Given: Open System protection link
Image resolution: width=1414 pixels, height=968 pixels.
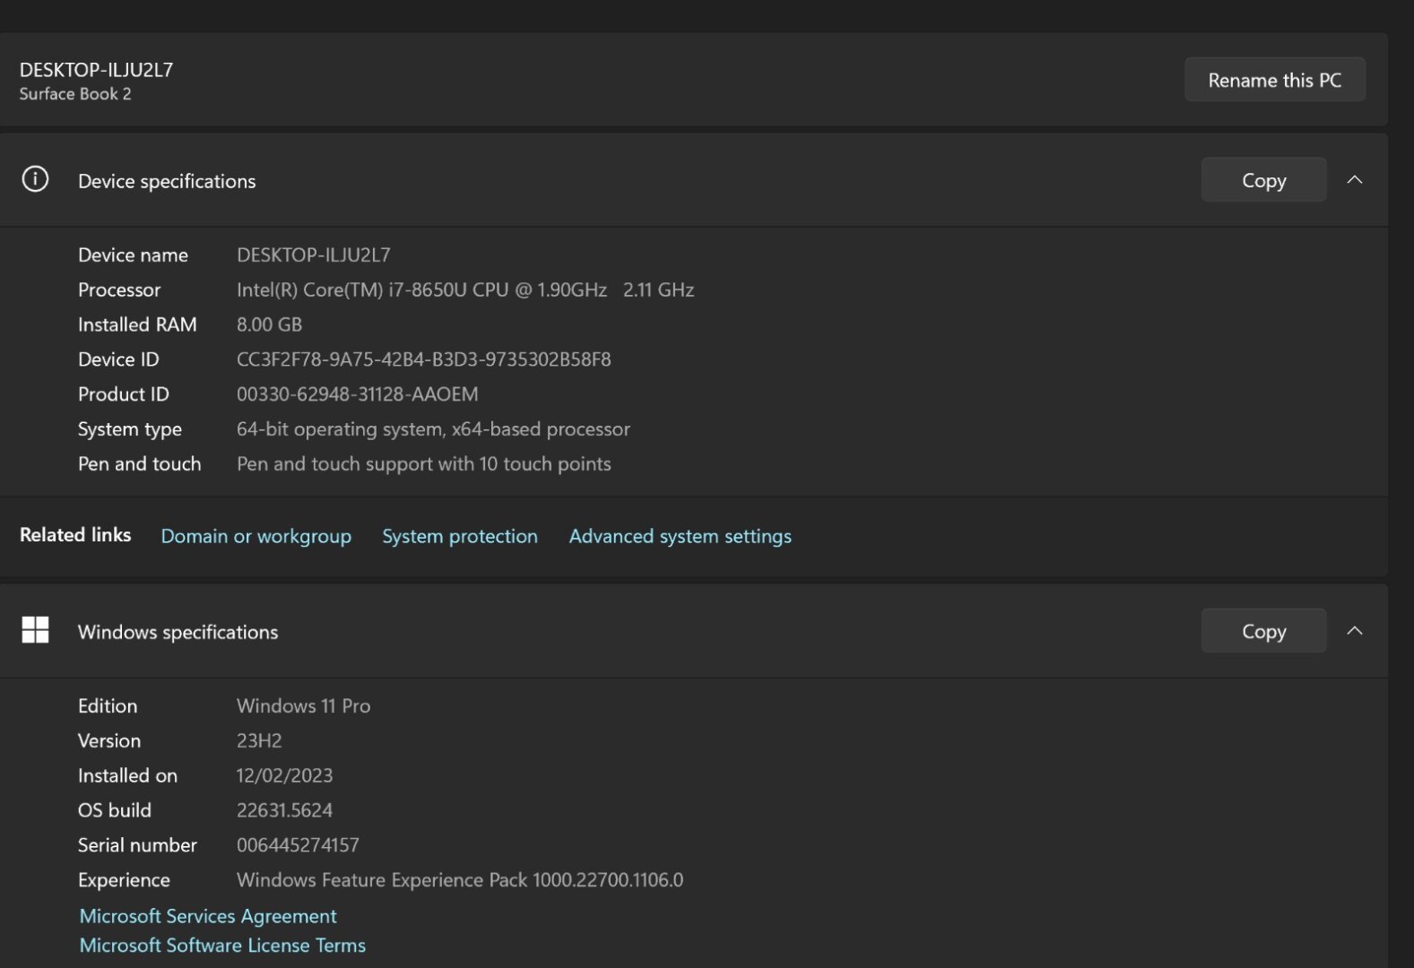Looking at the screenshot, I should click(460, 536).
